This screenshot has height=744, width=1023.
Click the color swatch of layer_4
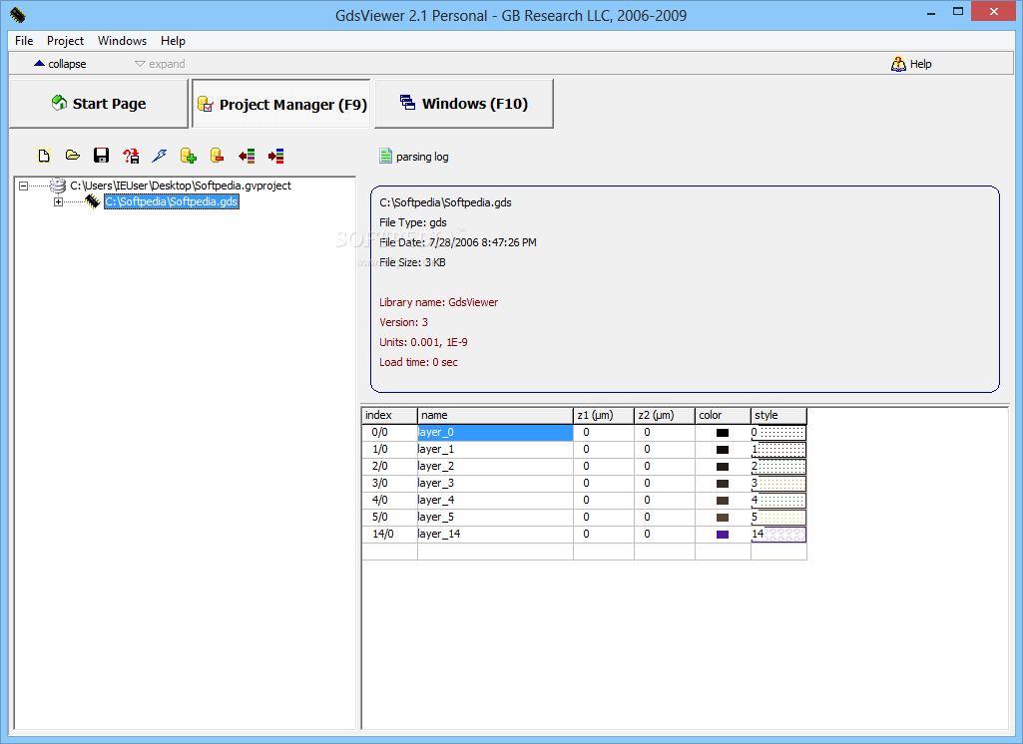[x=723, y=501]
